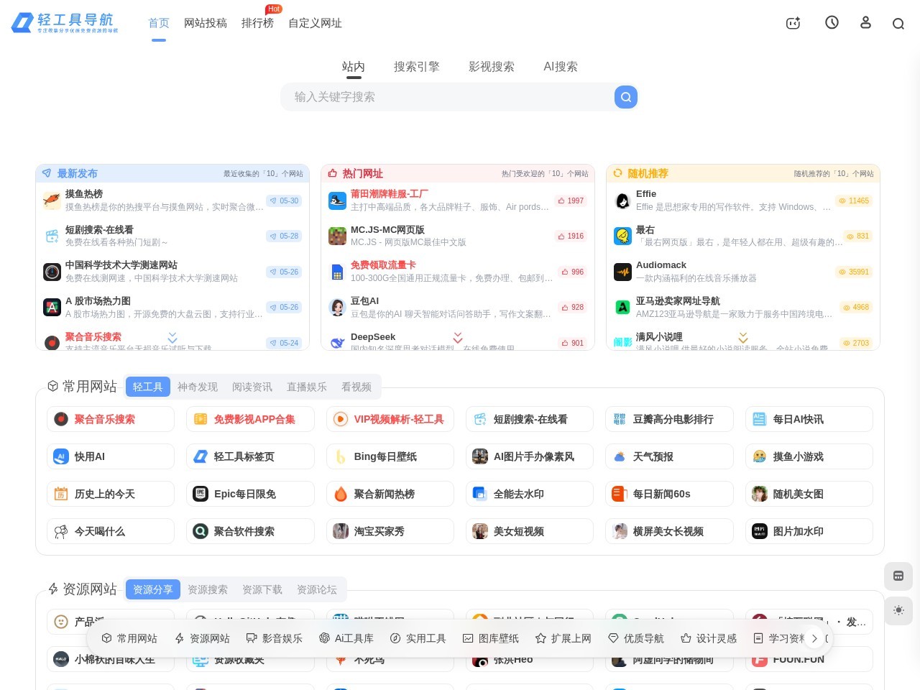Click the 免费领取流量卡 icon
Image resolution: width=920 pixels, height=690 pixels.
point(337,272)
